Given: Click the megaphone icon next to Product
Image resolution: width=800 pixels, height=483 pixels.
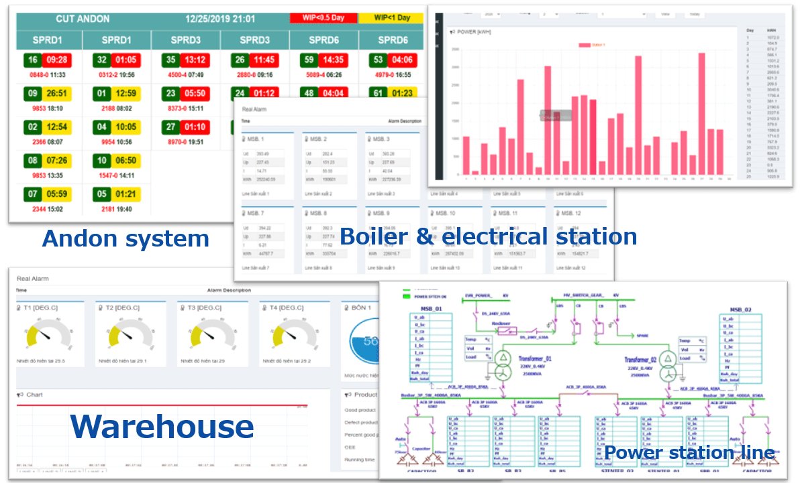Looking at the screenshot, I should (348, 395).
